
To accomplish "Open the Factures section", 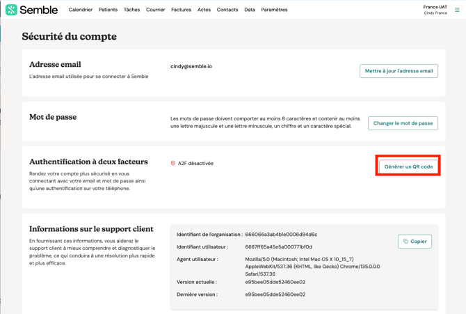I will (182, 10).
